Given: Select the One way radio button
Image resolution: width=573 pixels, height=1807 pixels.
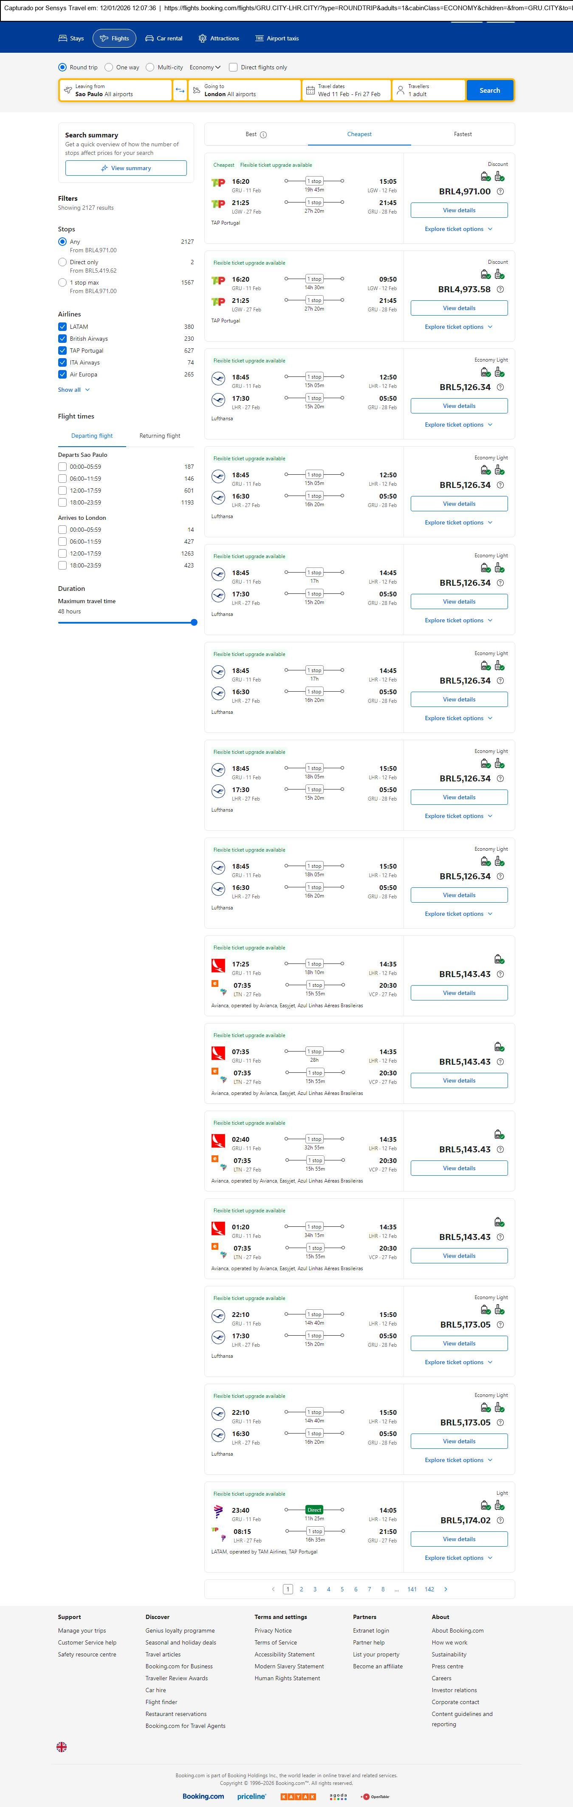Looking at the screenshot, I should click(109, 67).
